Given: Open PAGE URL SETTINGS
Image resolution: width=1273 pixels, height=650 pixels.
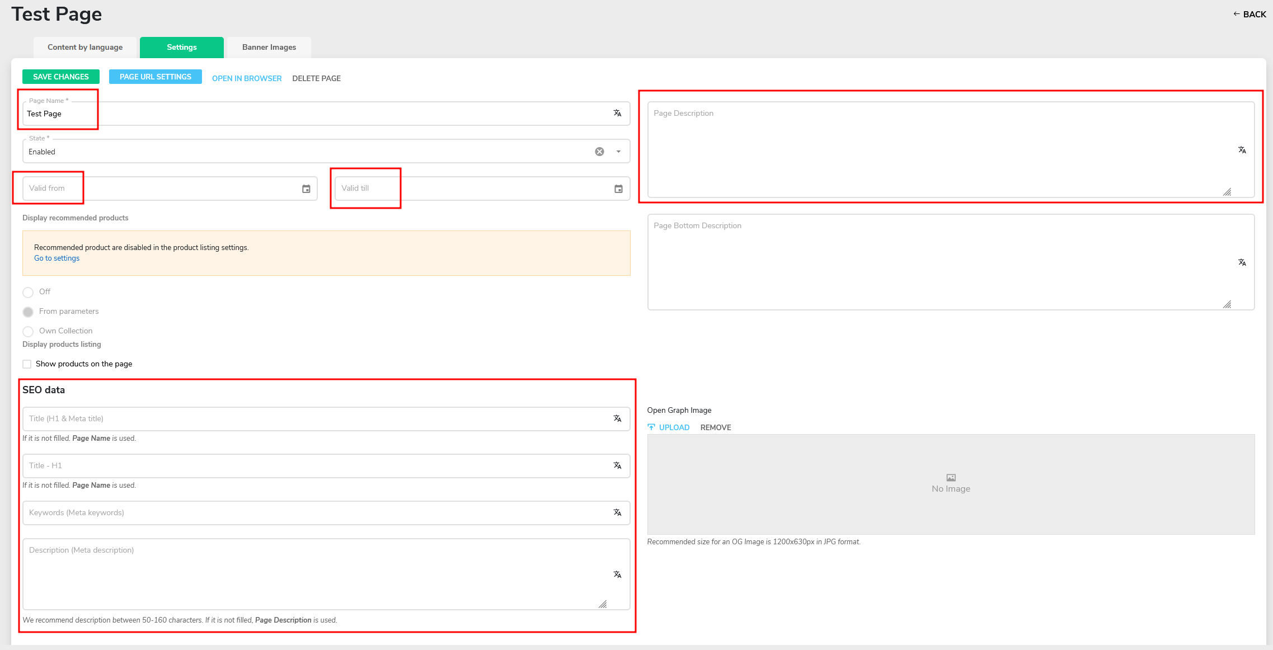Looking at the screenshot, I should (x=156, y=77).
